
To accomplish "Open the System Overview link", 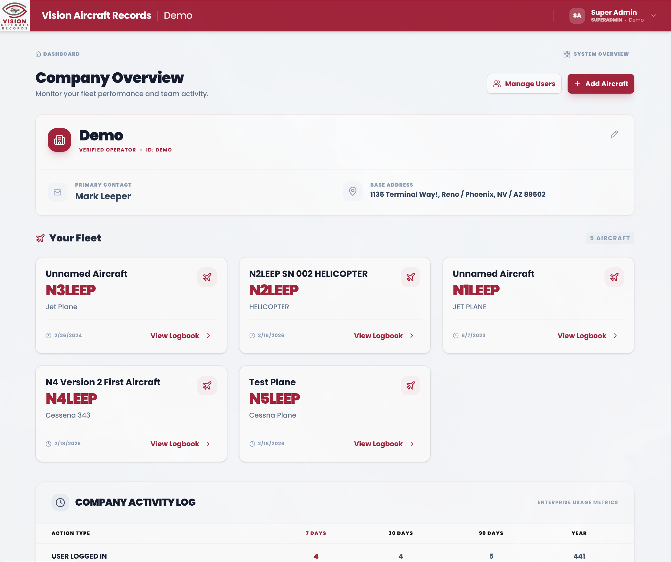I will (596, 54).
